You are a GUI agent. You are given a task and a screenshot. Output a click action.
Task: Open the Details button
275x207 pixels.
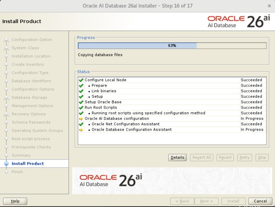pyautogui.click(x=178, y=157)
